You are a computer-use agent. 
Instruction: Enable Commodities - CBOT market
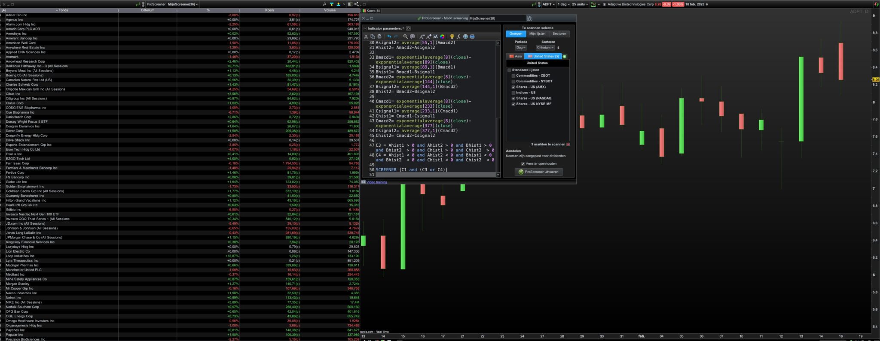click(513, 75)
